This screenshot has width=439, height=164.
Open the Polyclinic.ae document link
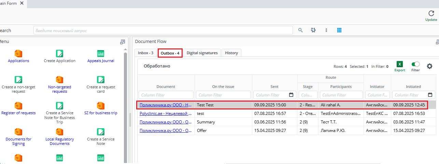166,114
